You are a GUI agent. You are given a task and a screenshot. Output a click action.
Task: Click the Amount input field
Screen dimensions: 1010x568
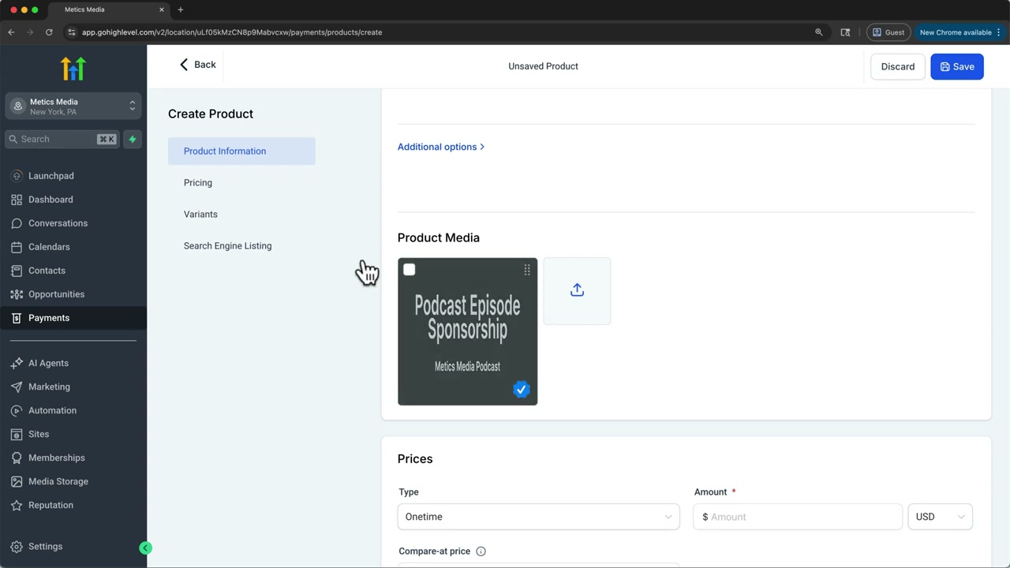[x=798, y=517]
